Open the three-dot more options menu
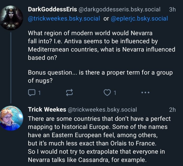The width and height of the screenshot is (183, 166). pos(145,93)
